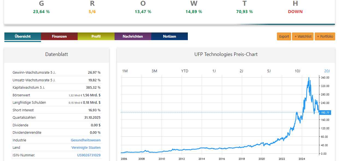Open the Gesundheitswesen industry link
The width and height of the screenshot is (339, 161).
86,140
